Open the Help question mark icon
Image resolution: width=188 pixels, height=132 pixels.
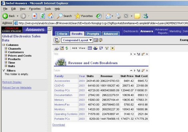pyautogui.click(x=101, y=40)
